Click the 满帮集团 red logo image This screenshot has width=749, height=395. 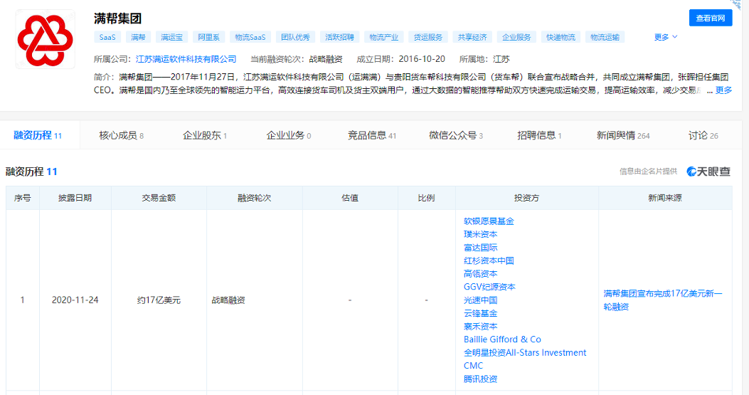pyautogui.click(x=45, y=40)
